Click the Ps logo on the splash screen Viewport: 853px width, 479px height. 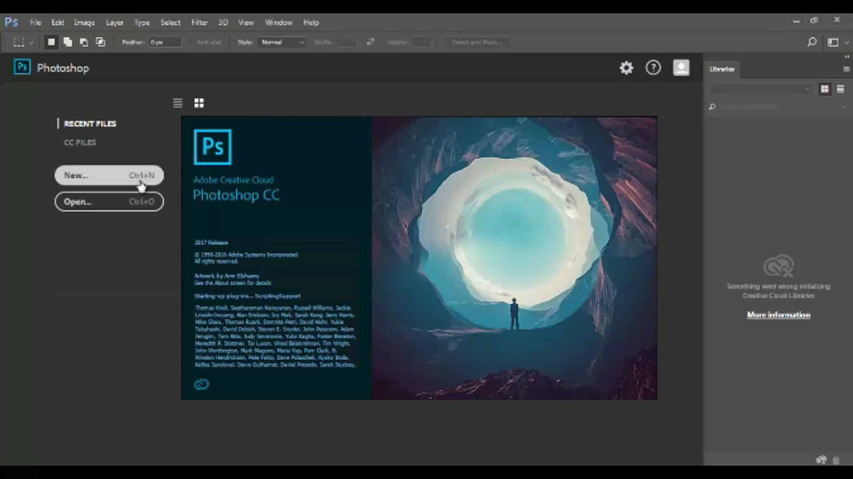coord(213,147)
